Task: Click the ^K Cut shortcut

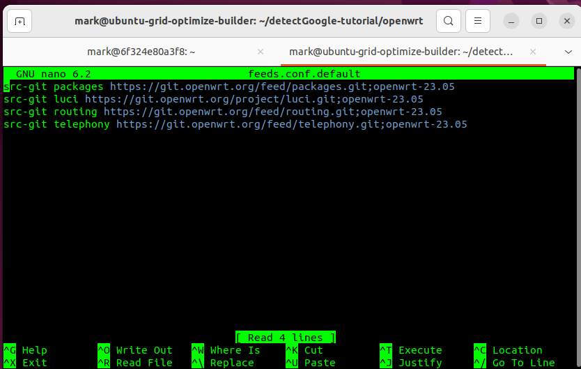Action: point(304,350)
